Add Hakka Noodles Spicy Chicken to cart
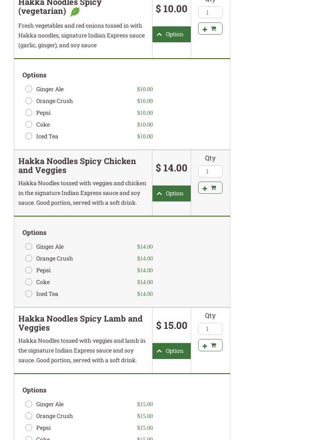Viewport: 320px width, 440px height. click(x=210, y=188)
